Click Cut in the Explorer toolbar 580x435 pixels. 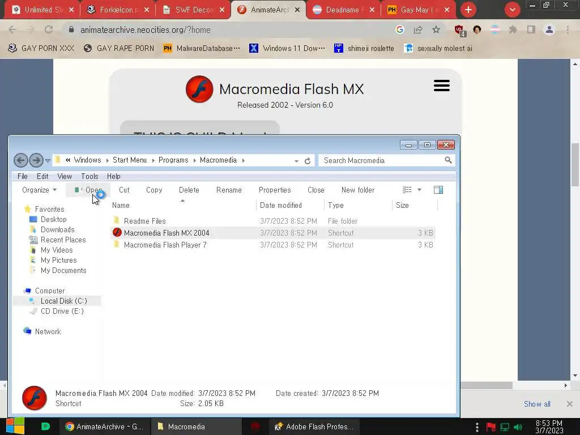124,190
